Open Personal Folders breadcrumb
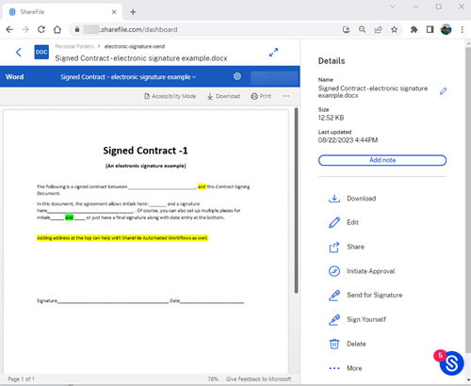The height and width of the screenshot is (386, 471). point(74,46)
